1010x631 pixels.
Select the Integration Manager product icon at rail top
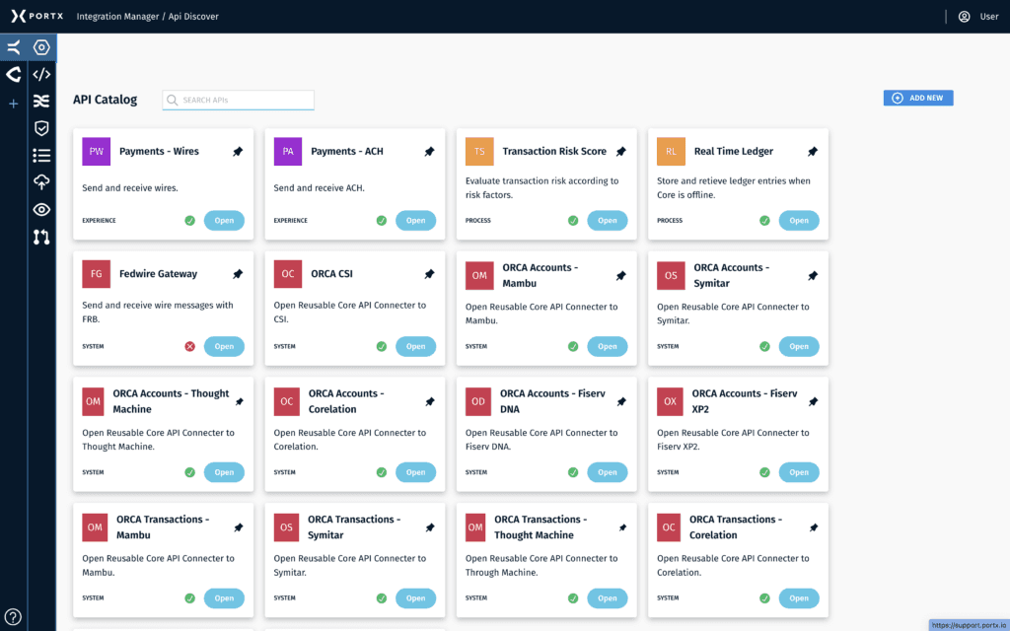pos(14,47)
